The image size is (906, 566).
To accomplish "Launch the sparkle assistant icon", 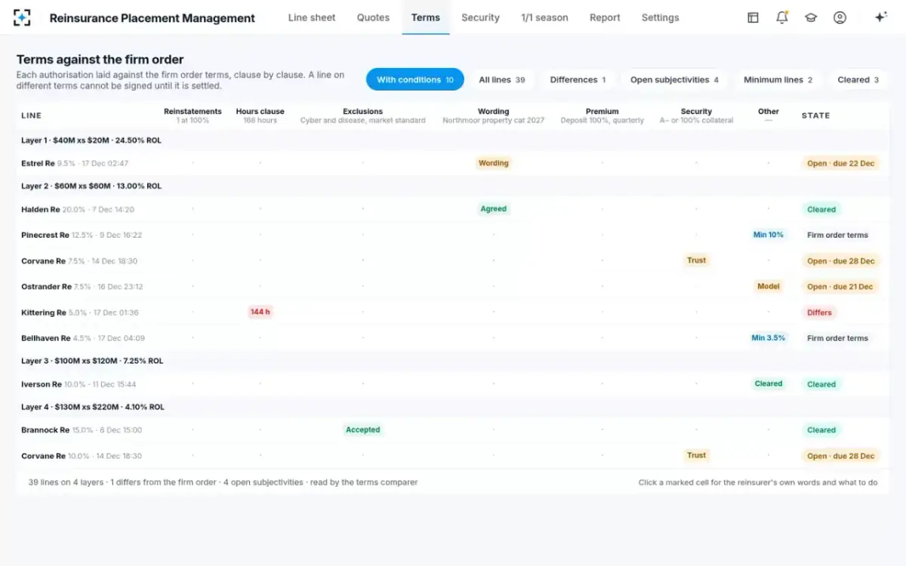I will (880, 17).
